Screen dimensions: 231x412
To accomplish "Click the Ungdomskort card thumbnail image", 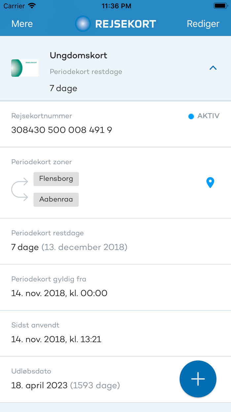I will pos(25,68).
